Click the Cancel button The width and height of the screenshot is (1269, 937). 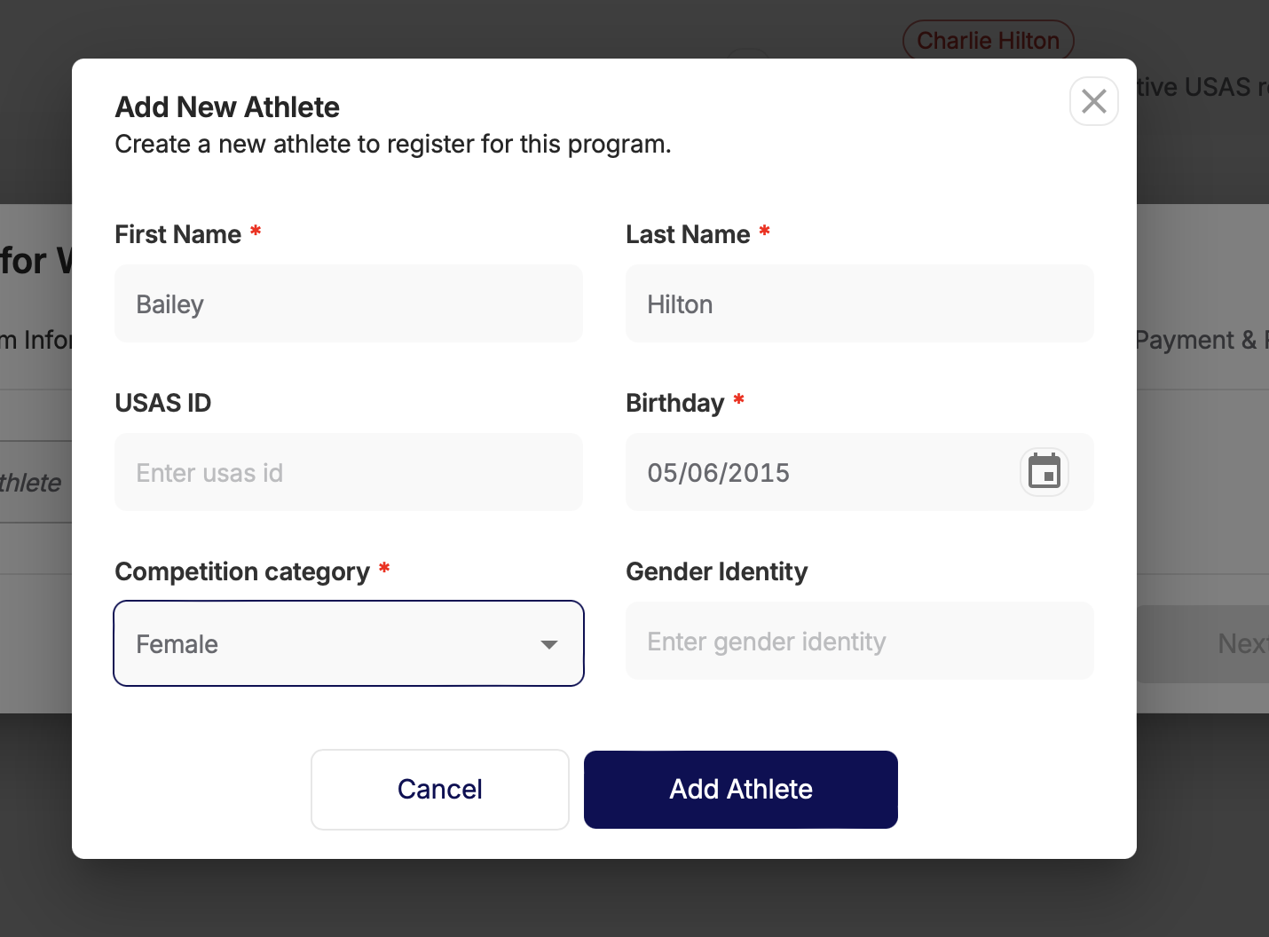pyautogui.click(x=439, y=790)
